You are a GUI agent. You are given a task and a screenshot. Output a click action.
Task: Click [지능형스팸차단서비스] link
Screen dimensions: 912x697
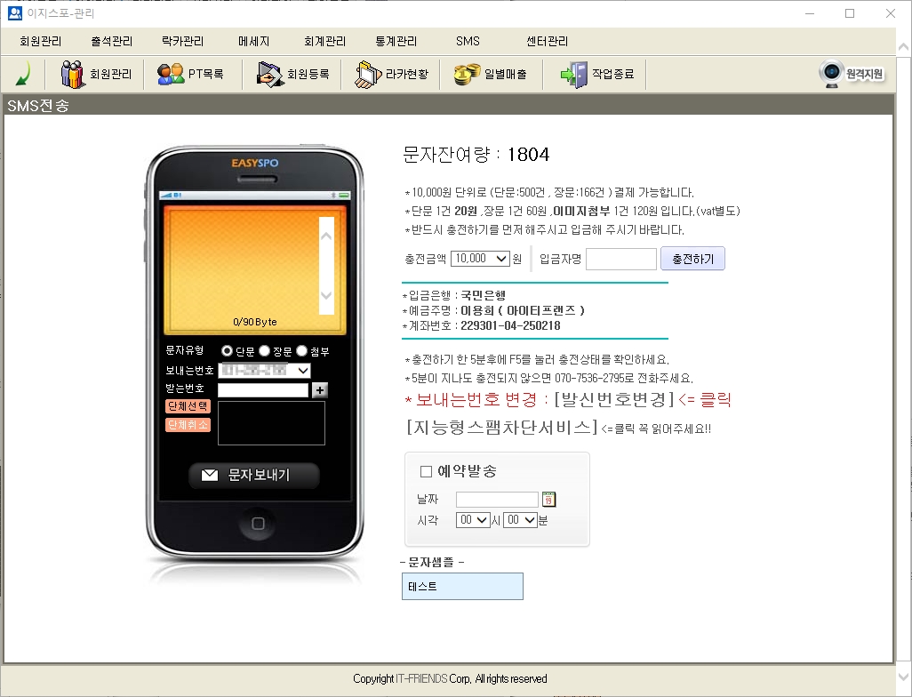pyautogui.click(x=502, y=428)
